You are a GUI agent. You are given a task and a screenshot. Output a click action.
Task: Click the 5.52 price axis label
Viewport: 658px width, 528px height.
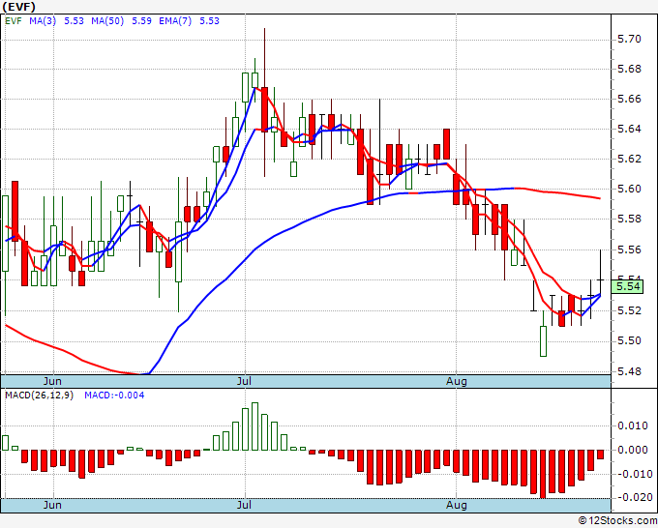pos(630,311)
